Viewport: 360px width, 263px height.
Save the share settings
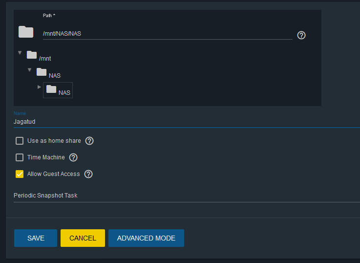[x=36, y=238]
